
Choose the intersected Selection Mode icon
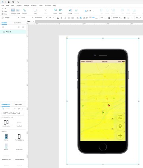tap(13, 10)
